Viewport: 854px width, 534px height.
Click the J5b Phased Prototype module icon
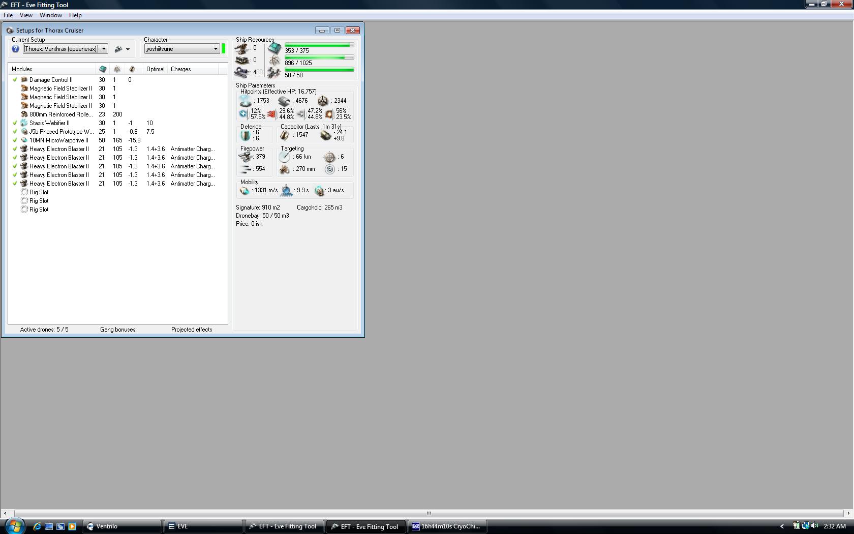pos(24,132)
